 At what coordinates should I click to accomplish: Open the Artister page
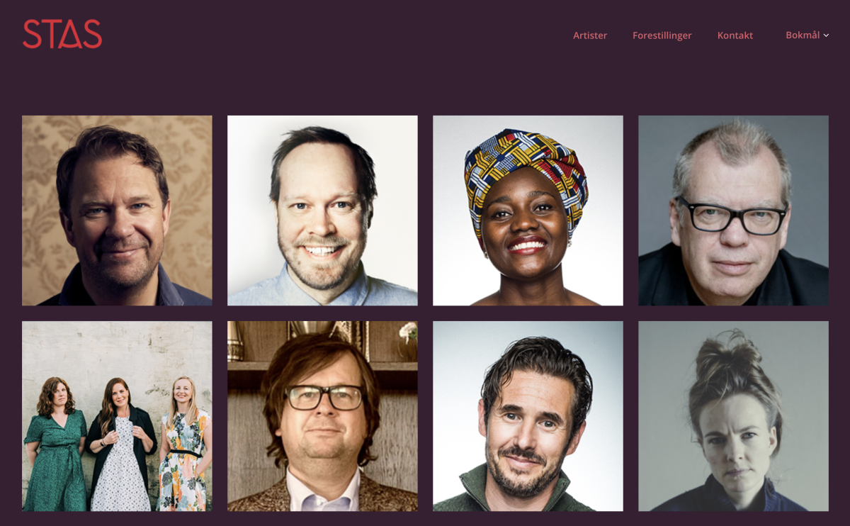(x=590, y=35)
